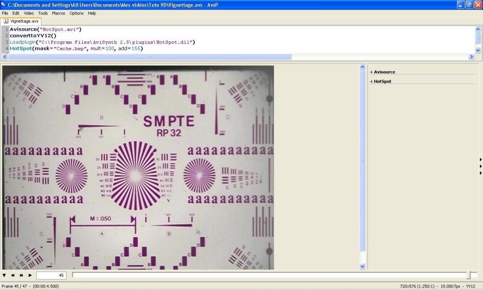This screenshot has width=483, height=290.
Task: Click the SMPTE video preview image
Action: tap(138, 167)
